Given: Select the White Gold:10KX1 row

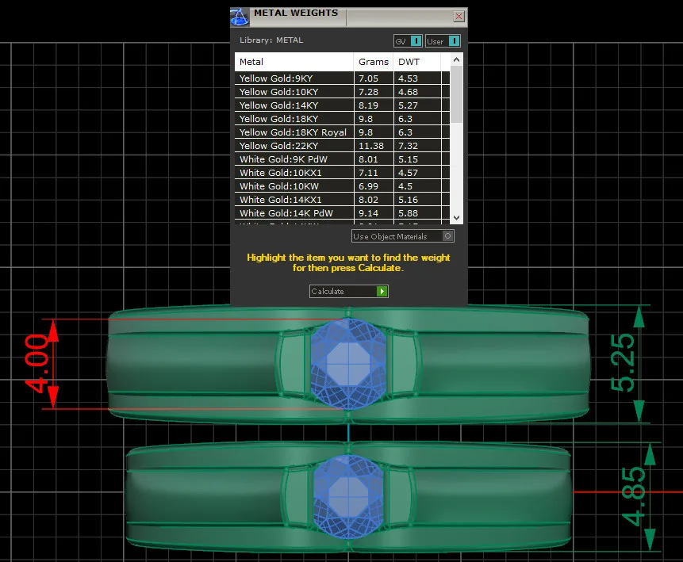Looking at the screenshot, I should 343,173.
